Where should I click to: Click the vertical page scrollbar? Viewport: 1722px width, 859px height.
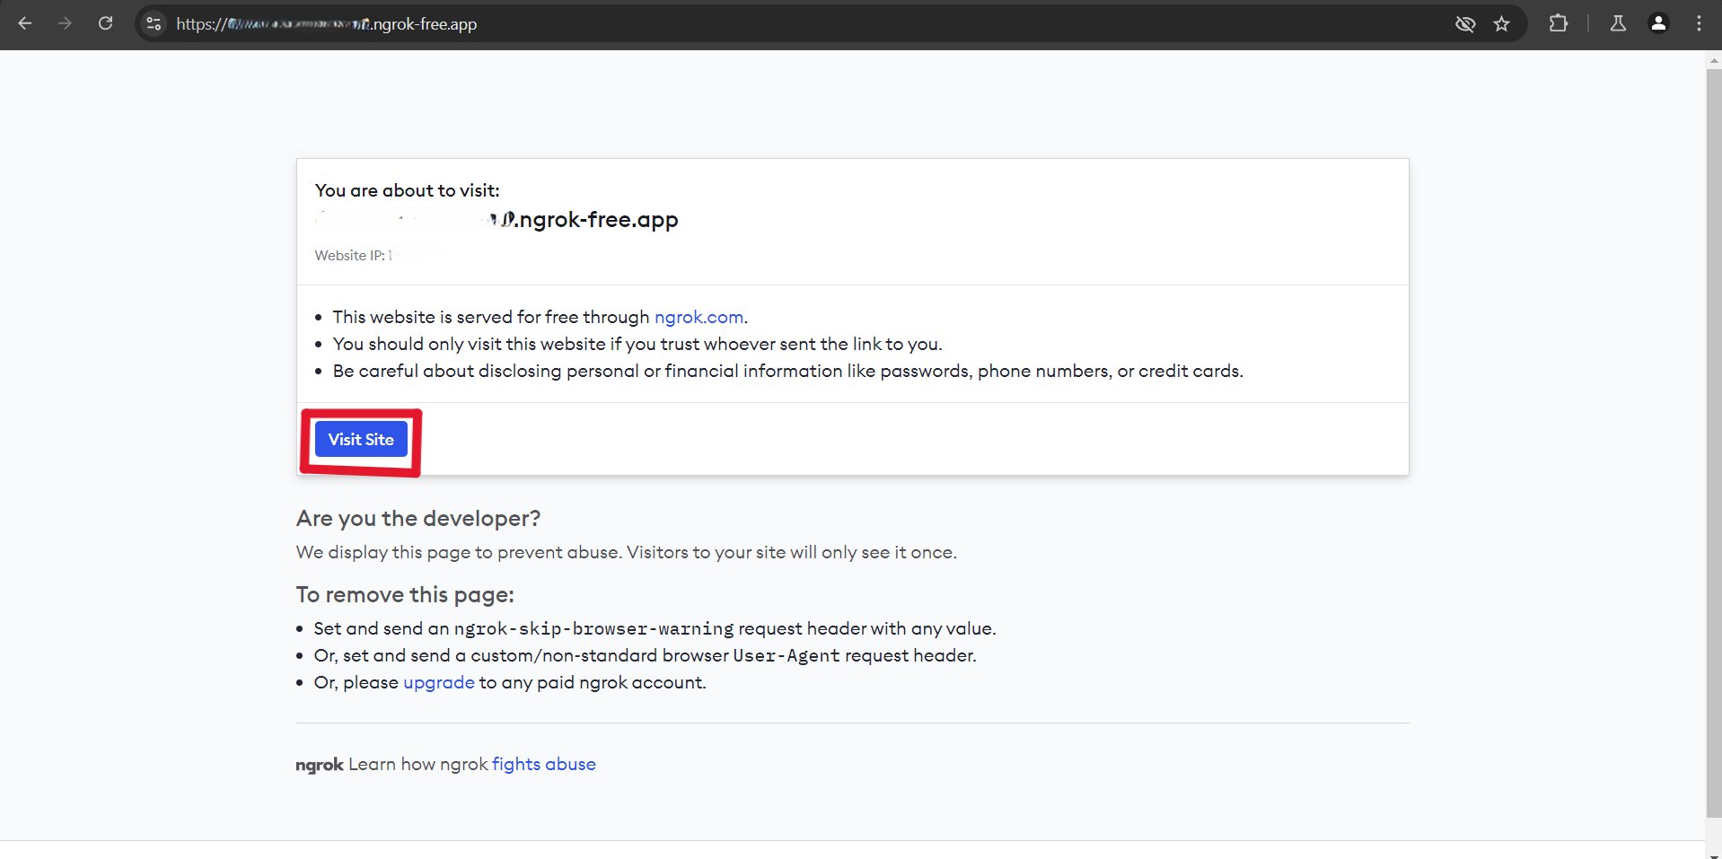[1714, 443]
